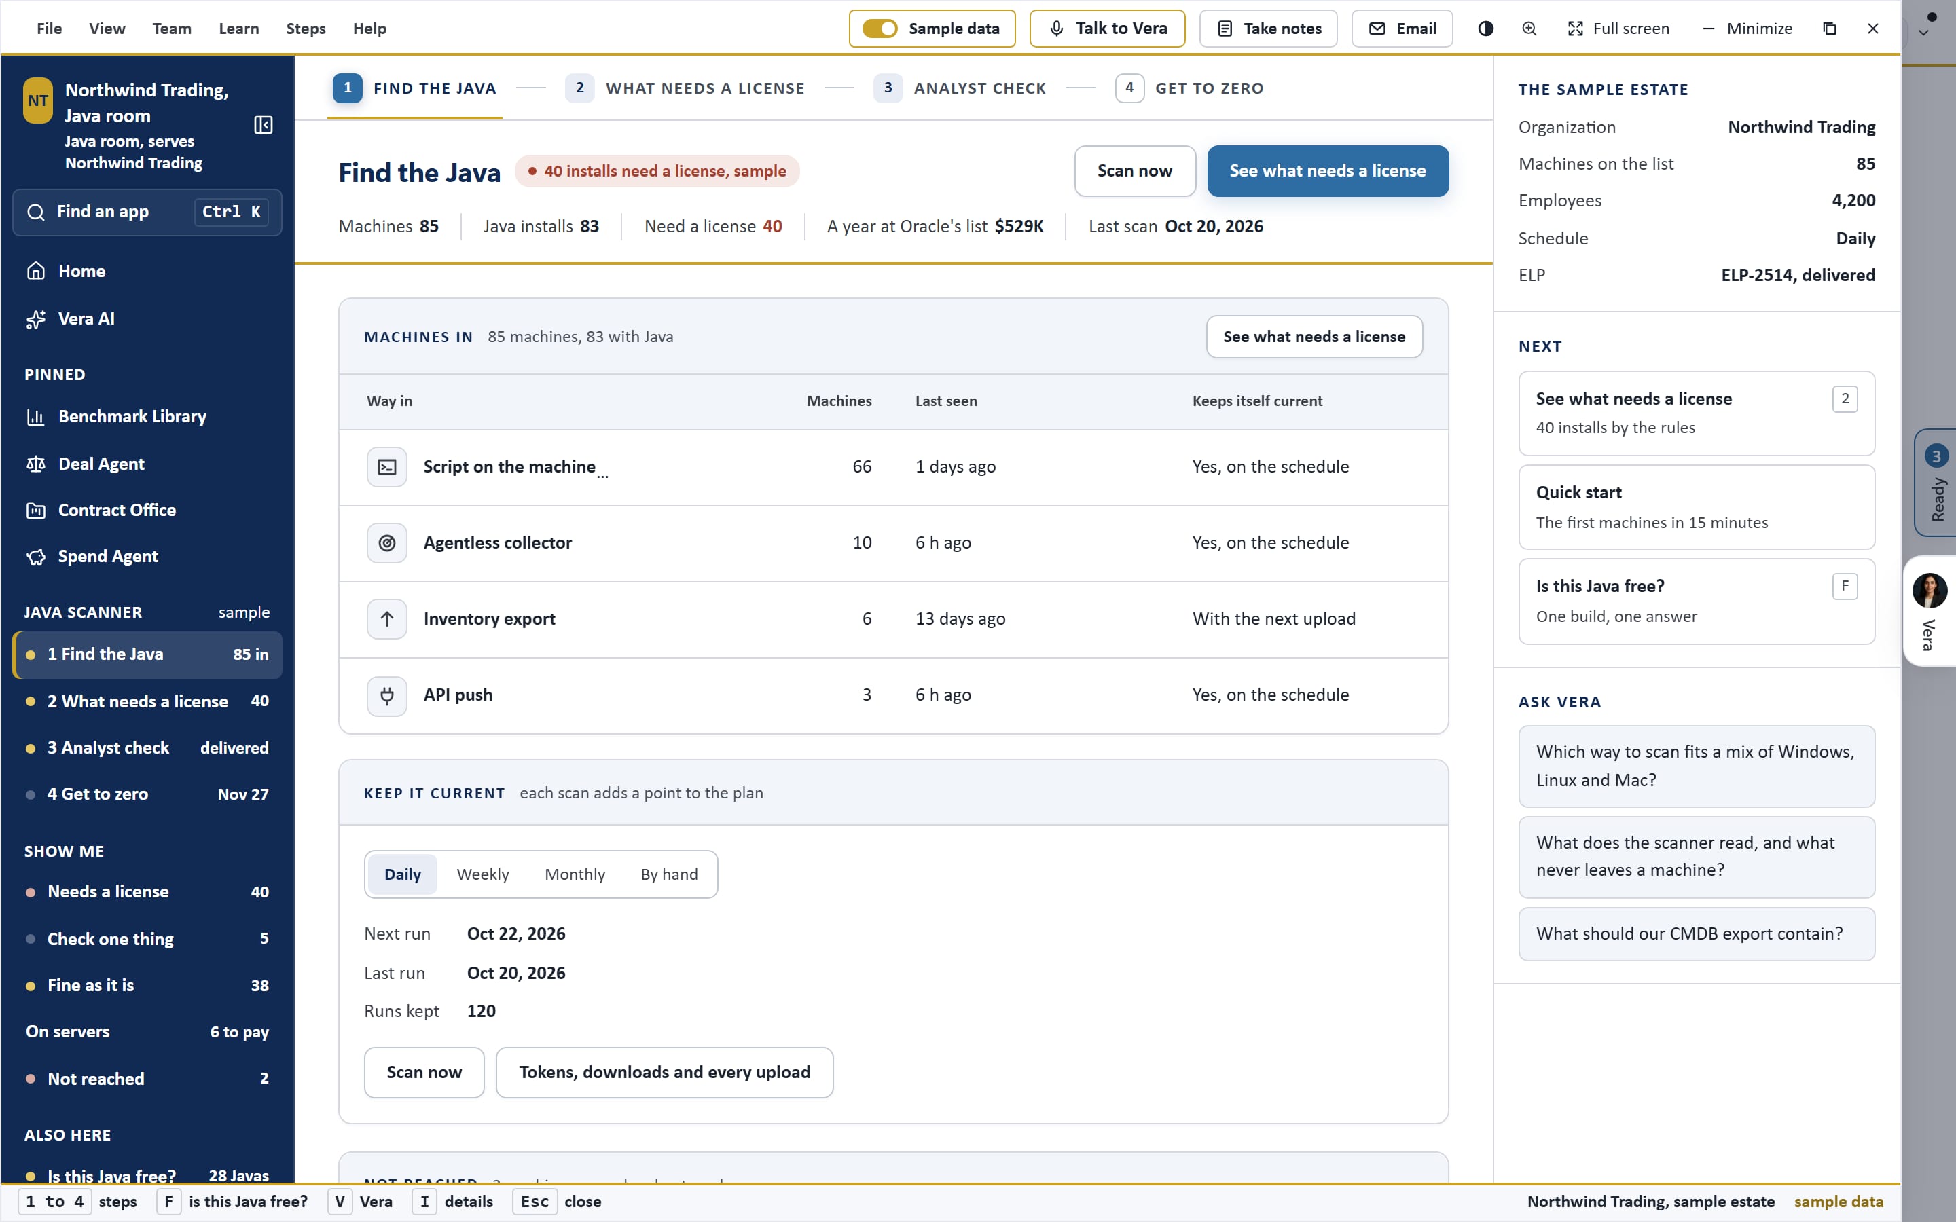Select the Weekly schedule option
This screenshot has height=1222, width=1956.
click(482, 874)
